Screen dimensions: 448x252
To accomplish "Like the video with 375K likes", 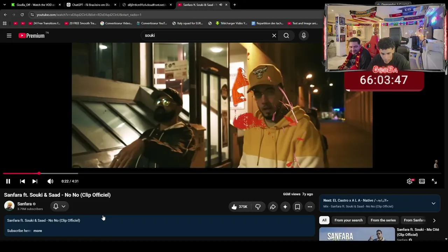I will click(239, 207).
